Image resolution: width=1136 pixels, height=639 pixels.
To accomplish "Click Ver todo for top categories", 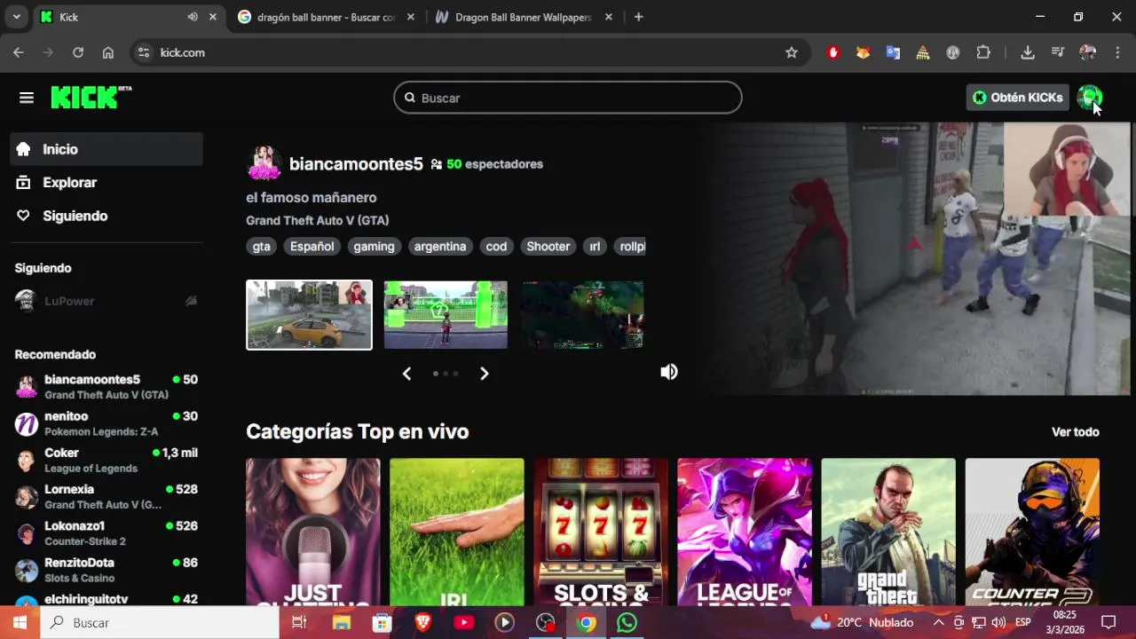I will pyautogui.click(x=1076, y=432).
